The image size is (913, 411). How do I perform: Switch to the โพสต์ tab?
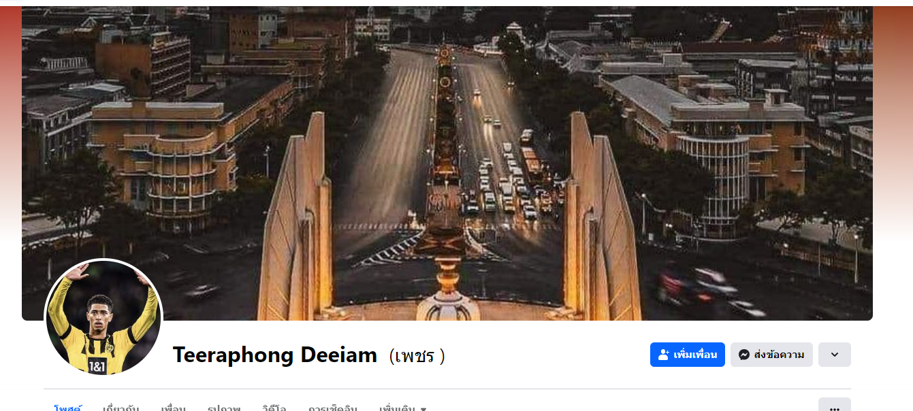[x=67, y=408]
